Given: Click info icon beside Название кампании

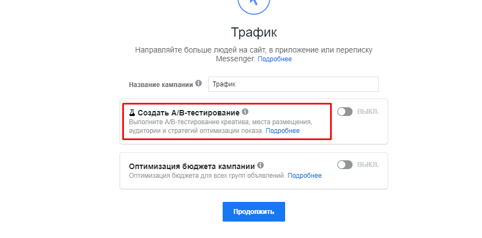Looking at the screenshot, I should click(199, 83).
